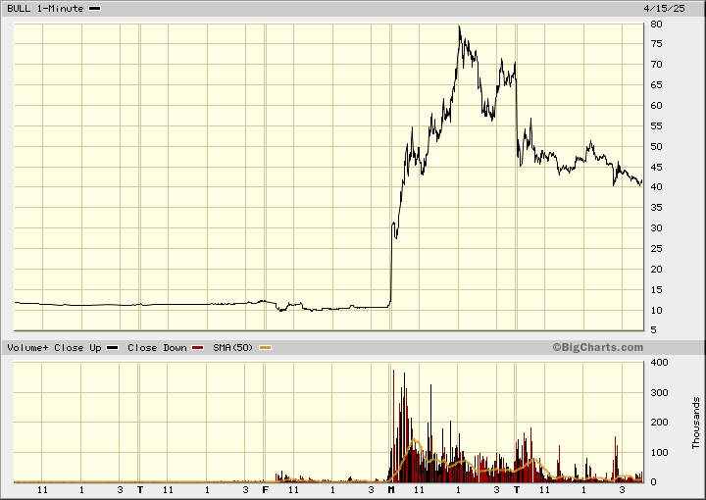Select the black Close Up legend swatch

coord(113,347)
